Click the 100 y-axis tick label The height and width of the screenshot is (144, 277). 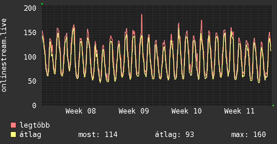coord(30,57)
